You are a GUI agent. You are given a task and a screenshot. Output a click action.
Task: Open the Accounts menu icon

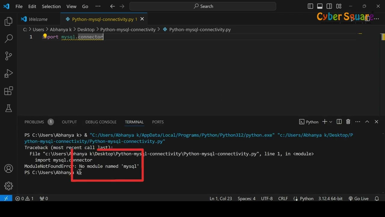(x=8, y=168)
